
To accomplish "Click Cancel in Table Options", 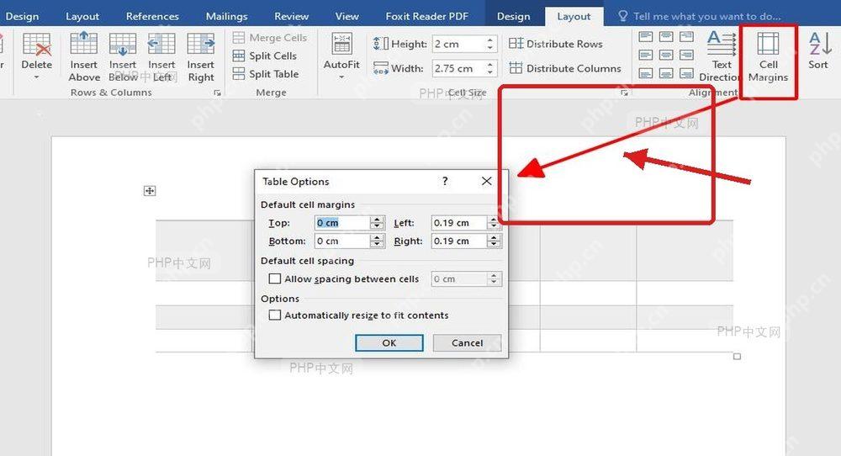I will [467, 342].
